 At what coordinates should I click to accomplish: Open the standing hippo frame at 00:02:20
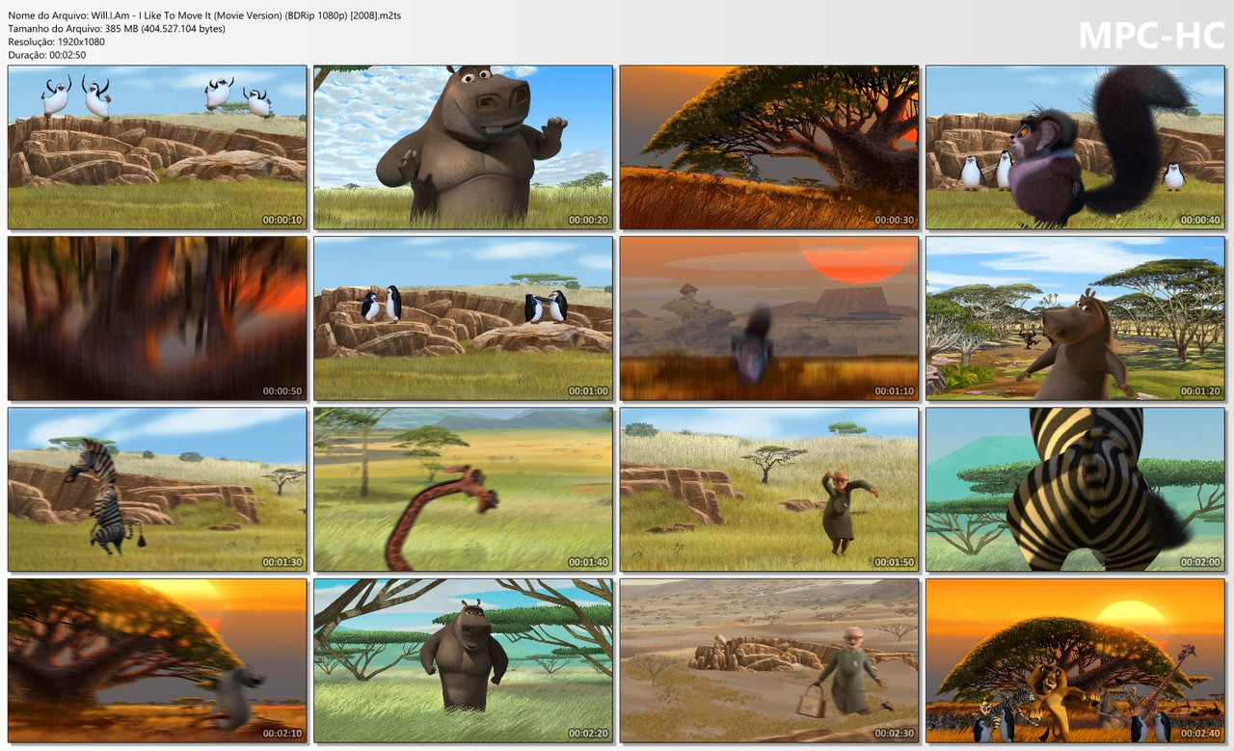click(462, 661)
